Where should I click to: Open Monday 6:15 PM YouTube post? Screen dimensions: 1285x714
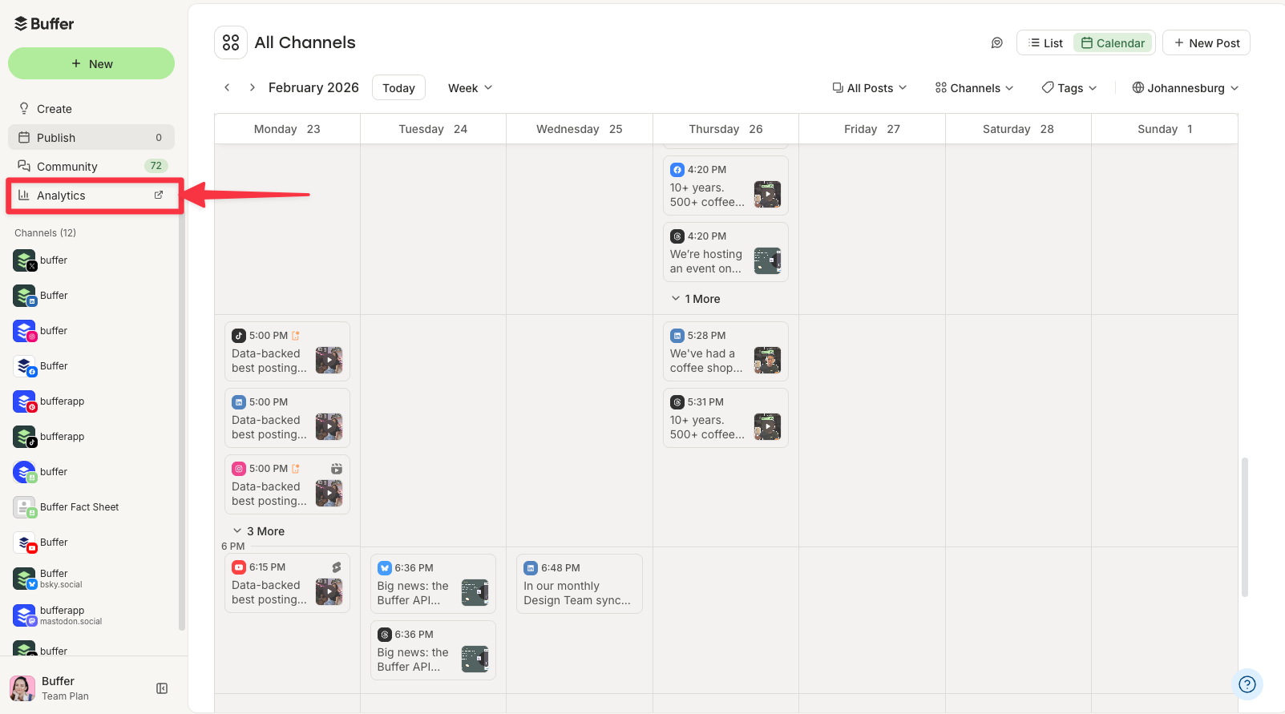click(x=287, y=583)
